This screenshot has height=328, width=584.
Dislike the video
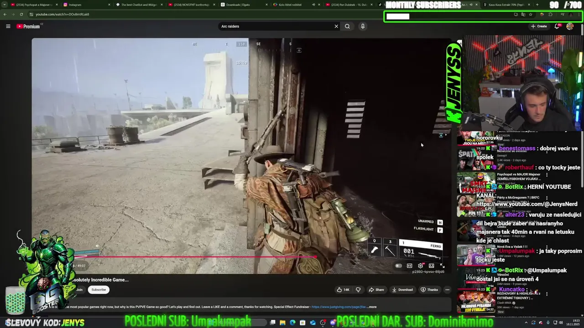point(358,290)
